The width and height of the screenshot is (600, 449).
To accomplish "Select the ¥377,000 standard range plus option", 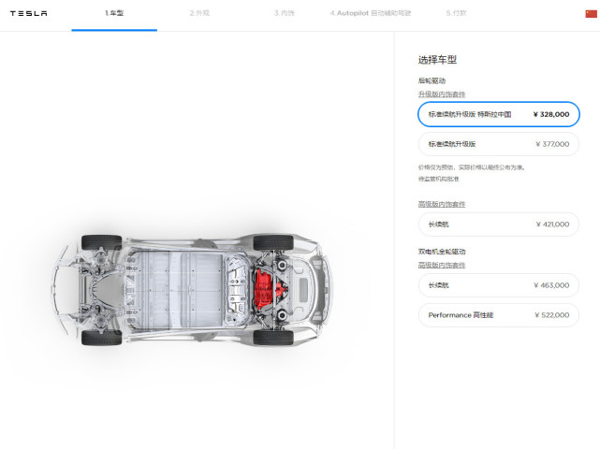I will coord(499,144).
